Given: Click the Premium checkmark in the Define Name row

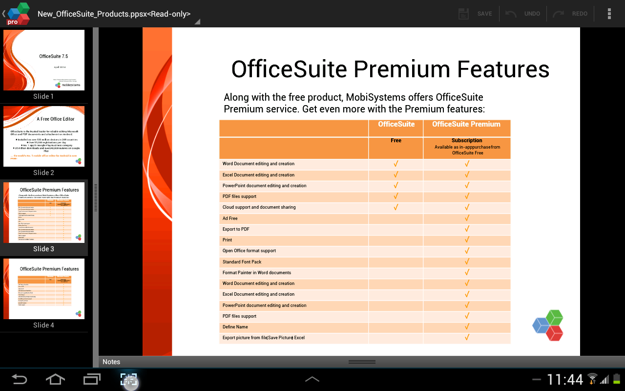Looking at the screenshot, I should coord(467,327).
